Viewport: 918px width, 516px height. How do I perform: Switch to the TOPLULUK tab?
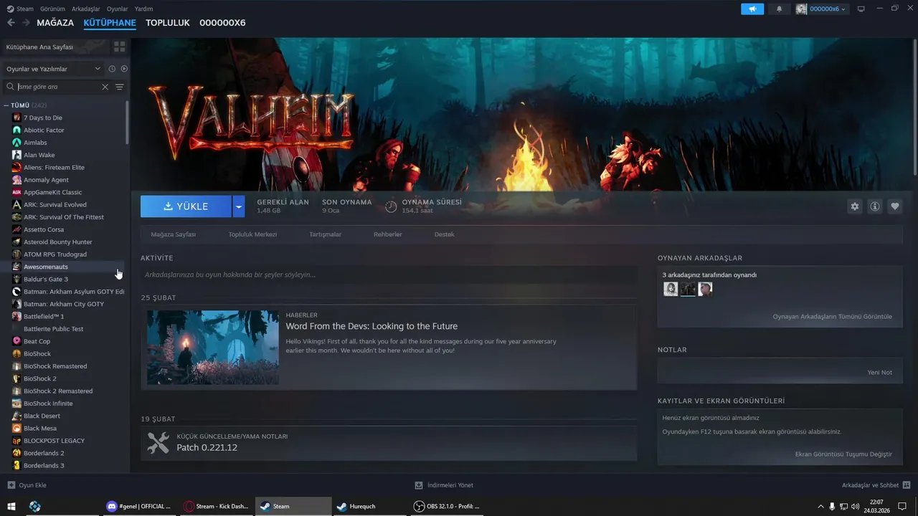pos(168,23)
